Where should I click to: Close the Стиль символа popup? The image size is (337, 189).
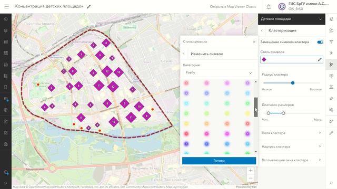(x=254, y=42)
